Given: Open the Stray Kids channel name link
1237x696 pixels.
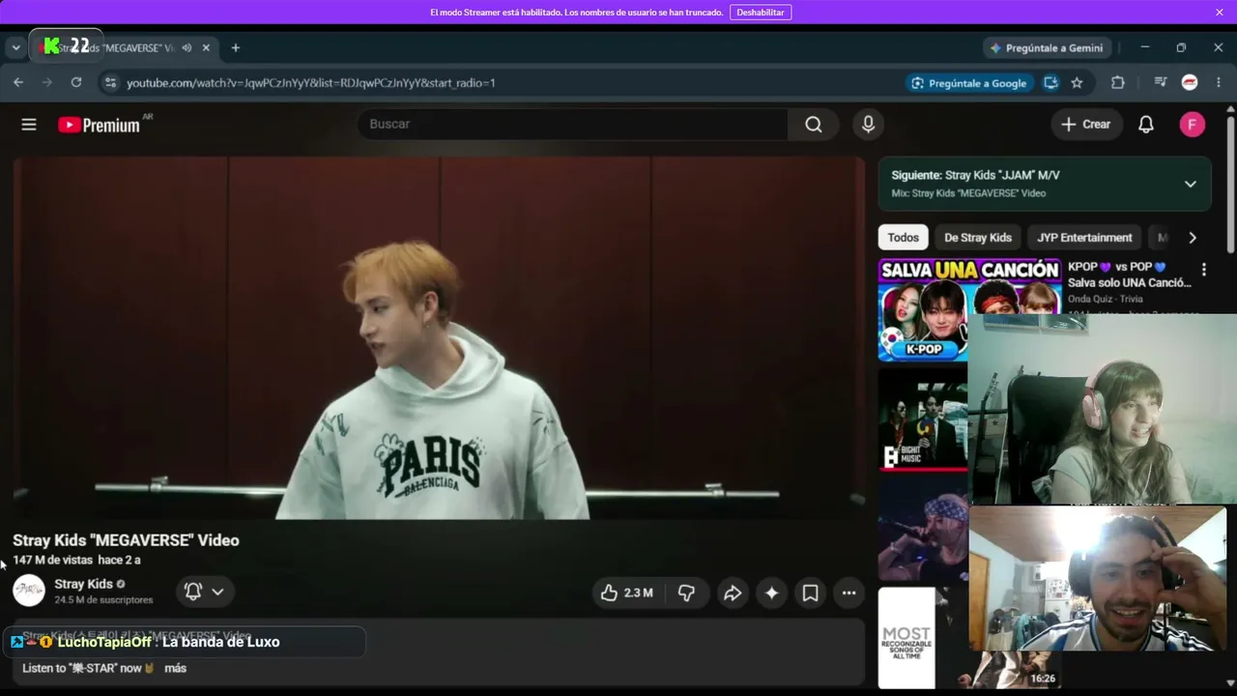Looking at the screenshot, I should [x=83, y=584].
